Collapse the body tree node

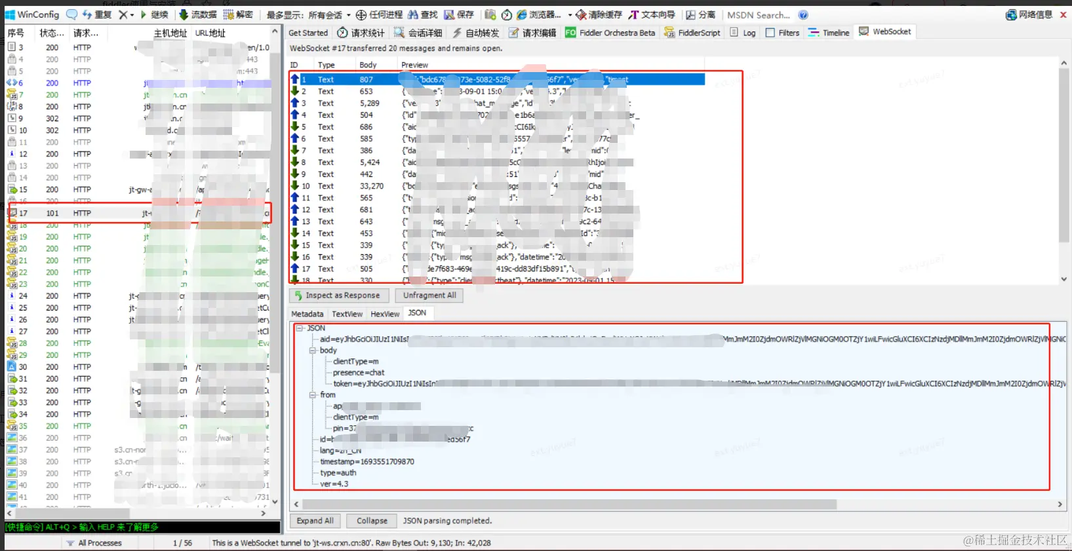[313, 351]
